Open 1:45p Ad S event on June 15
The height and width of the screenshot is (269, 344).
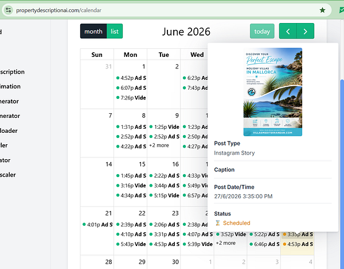(131, 175)
